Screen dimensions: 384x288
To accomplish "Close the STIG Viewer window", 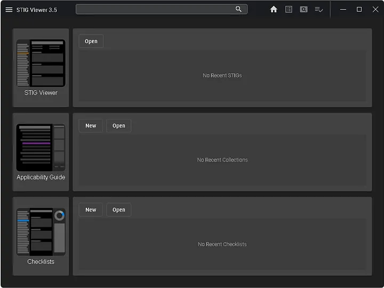I will pos(375,9).
